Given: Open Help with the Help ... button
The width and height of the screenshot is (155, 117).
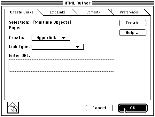Looking at the screenshot, I should click(133, 33).
